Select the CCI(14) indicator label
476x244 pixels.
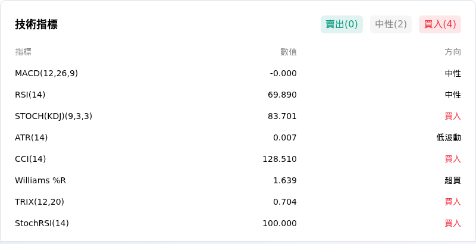tap(30, 159)
